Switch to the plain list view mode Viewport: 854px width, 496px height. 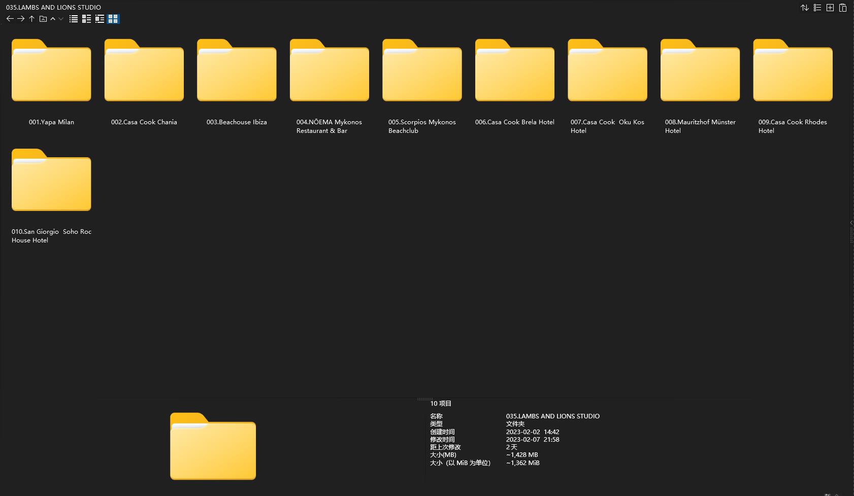coord(74,19)
